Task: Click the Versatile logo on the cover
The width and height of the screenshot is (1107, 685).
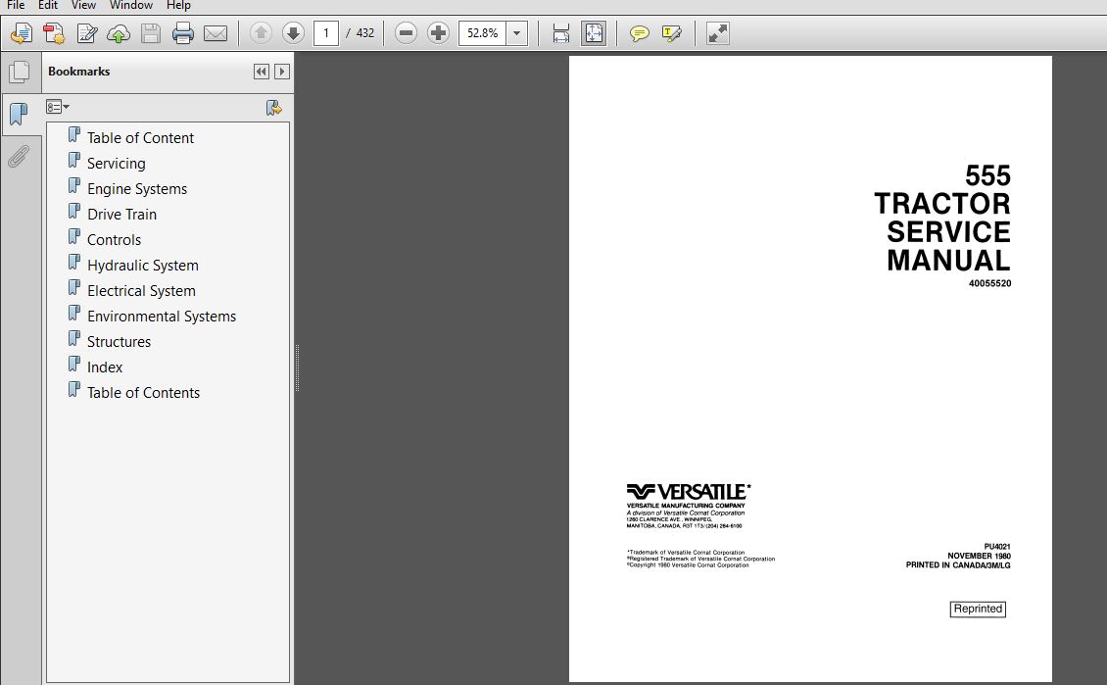Action: (x=688, y=492)
